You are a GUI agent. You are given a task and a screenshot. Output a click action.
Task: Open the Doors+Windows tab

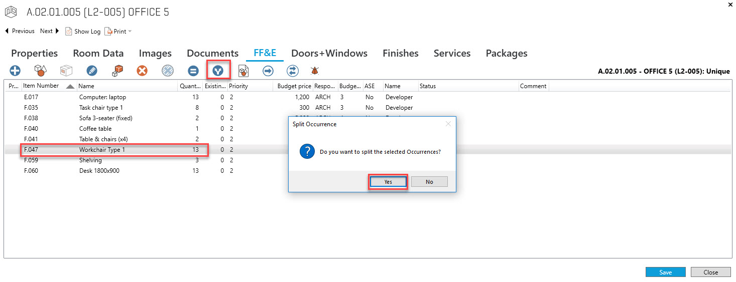coord(329,53)
